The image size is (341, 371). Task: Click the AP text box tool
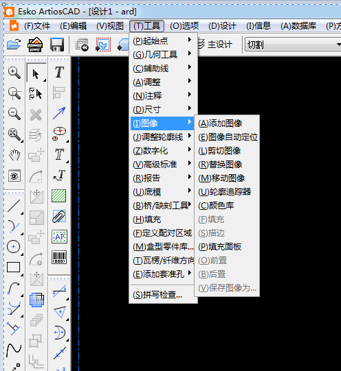coord(59,237)
